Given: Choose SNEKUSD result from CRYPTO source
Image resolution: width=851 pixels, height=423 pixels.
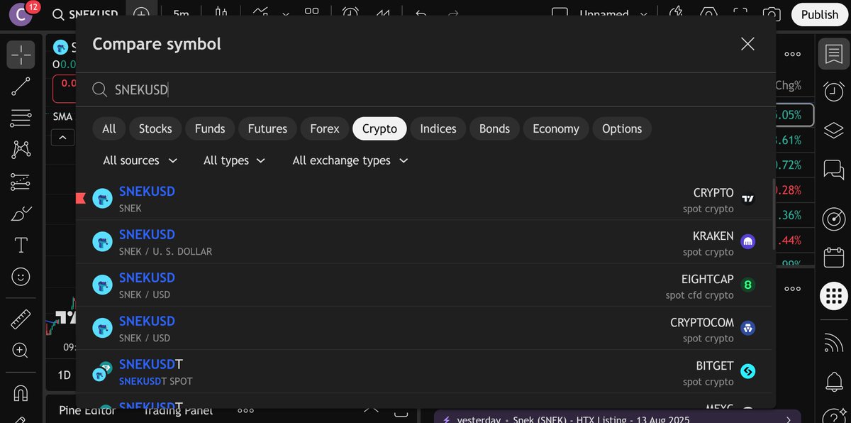Looking at the screenshot, I should 425,199.
